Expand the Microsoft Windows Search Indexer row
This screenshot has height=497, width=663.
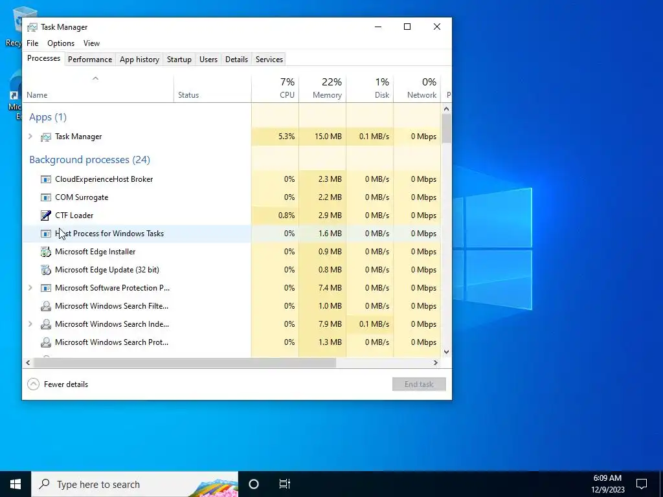30,324
